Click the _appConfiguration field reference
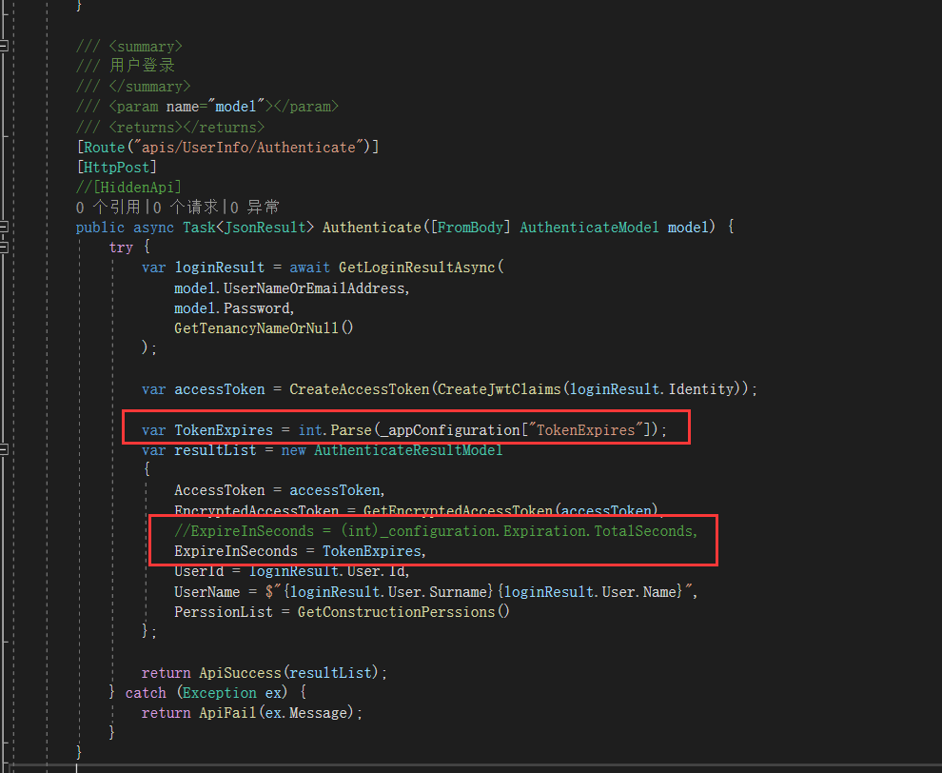942x773 pixels. [x=450, y=430]
